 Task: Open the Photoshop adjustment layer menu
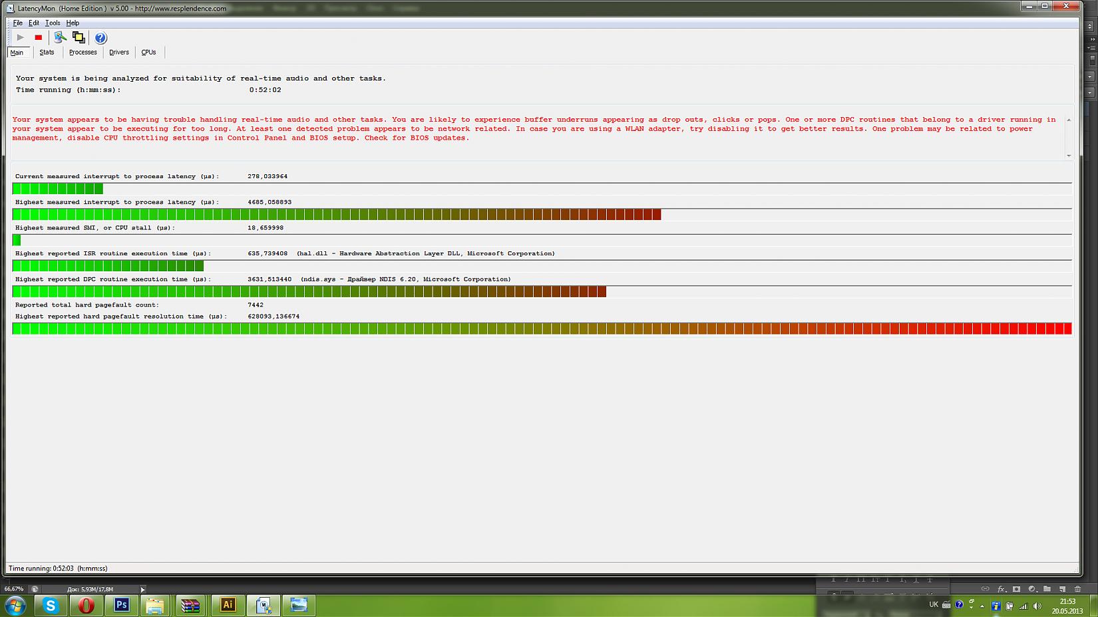(1032, 589)
